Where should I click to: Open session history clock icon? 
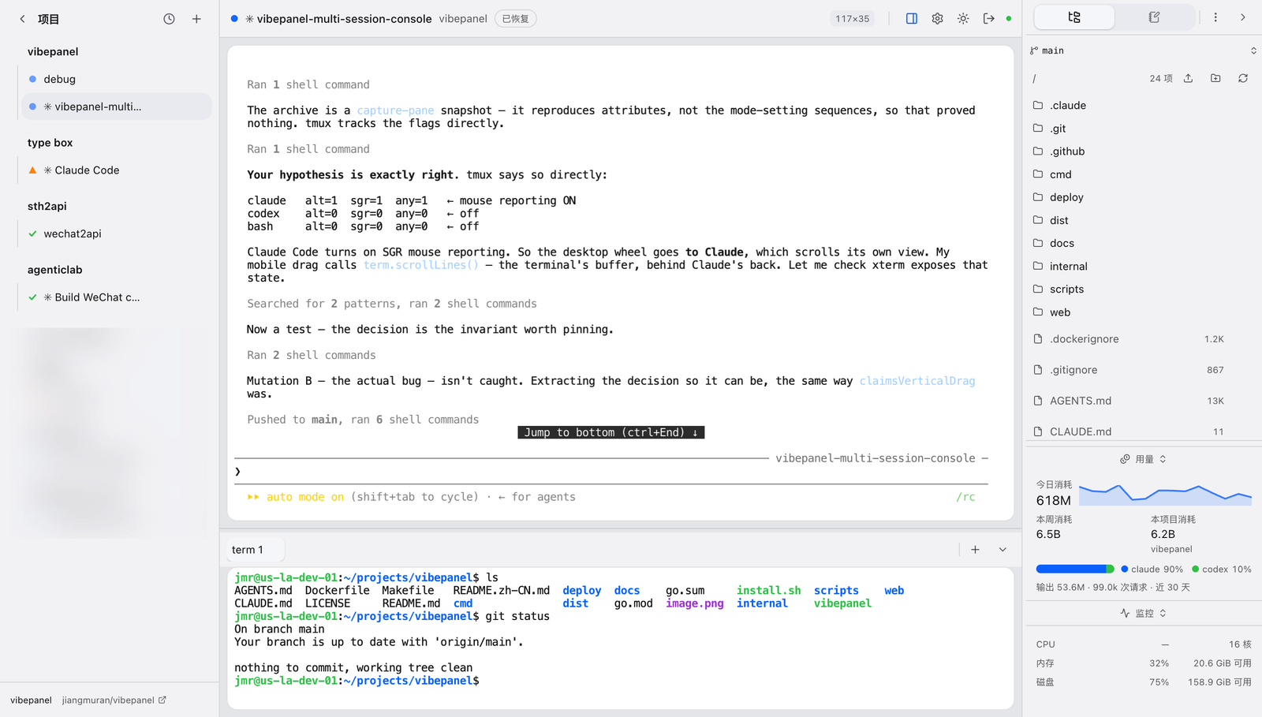point(169,19)
